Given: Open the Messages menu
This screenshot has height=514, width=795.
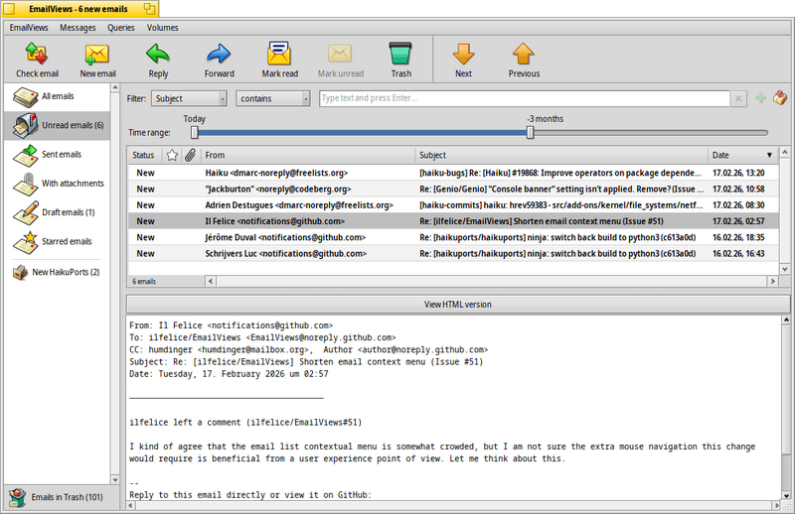Looking at the screenshot, I should click(78, 28).
